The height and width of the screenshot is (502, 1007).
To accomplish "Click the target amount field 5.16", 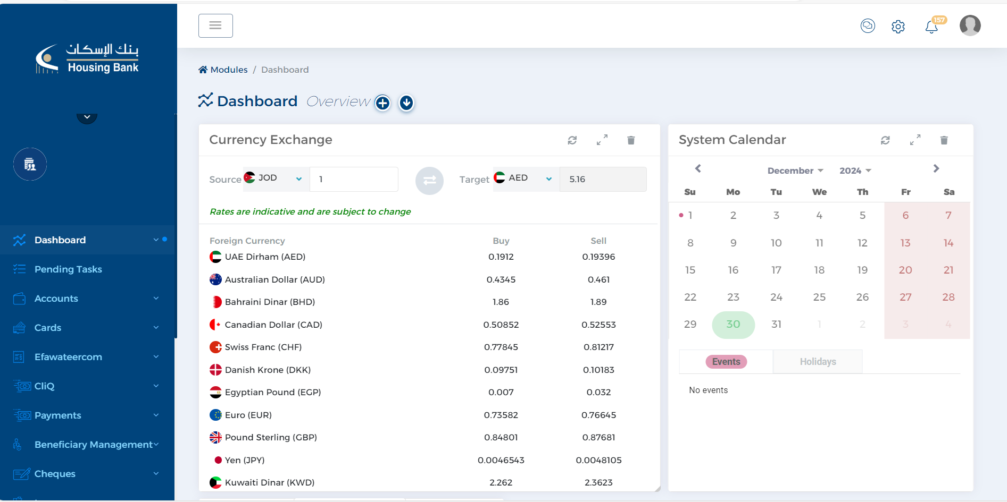I will point(603,179).
